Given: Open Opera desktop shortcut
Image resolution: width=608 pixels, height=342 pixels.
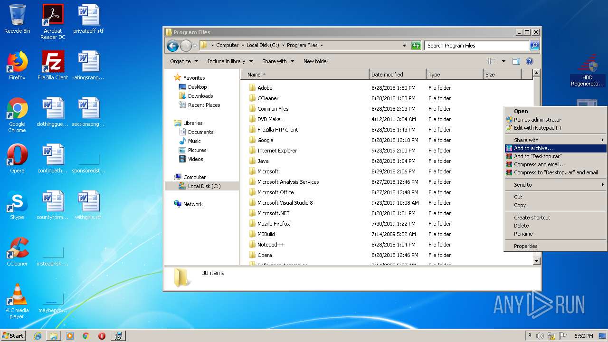Looking at the screenshot, I should (x=17, y=159).
